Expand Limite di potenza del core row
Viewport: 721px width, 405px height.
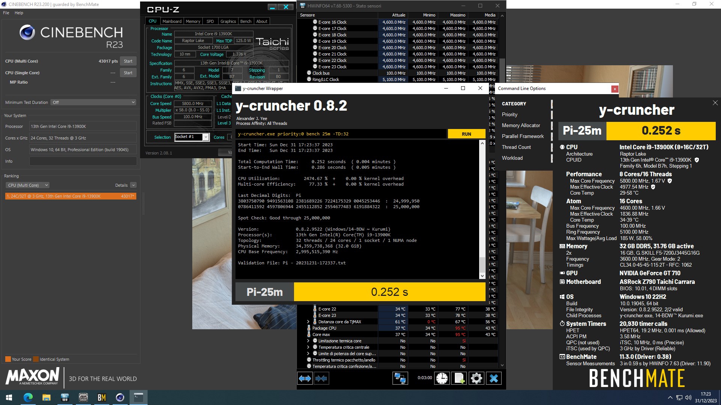pos(308,354)
